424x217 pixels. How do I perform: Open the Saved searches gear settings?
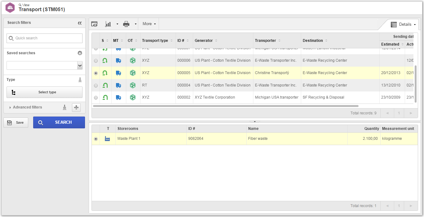(x=80, y=53)
